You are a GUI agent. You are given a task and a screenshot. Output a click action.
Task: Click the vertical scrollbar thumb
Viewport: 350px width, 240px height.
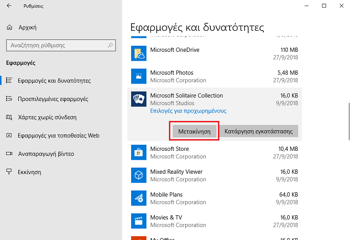(x=349, y=121)
